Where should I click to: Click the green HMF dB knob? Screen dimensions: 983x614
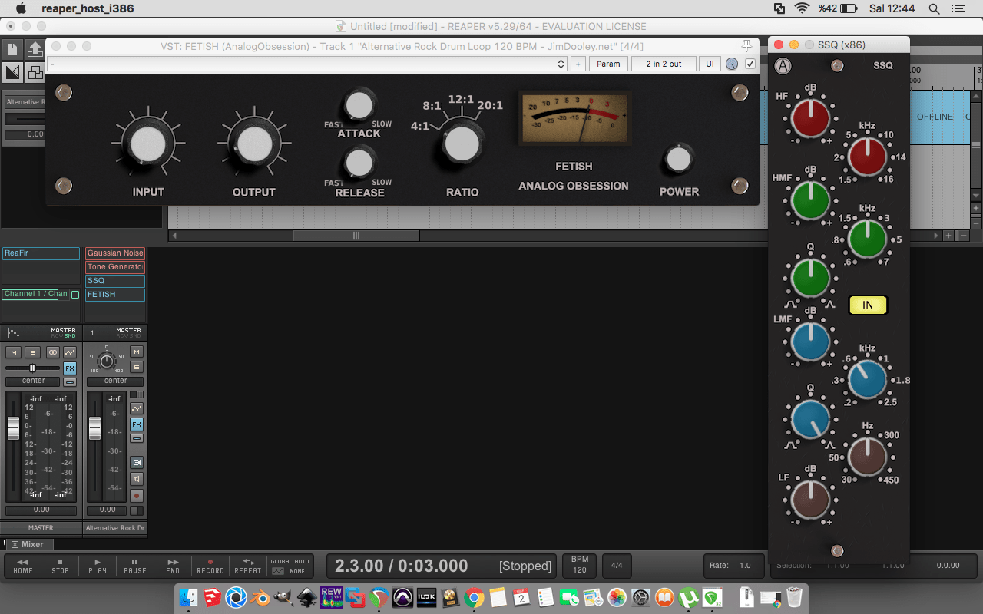pos(810,200)
